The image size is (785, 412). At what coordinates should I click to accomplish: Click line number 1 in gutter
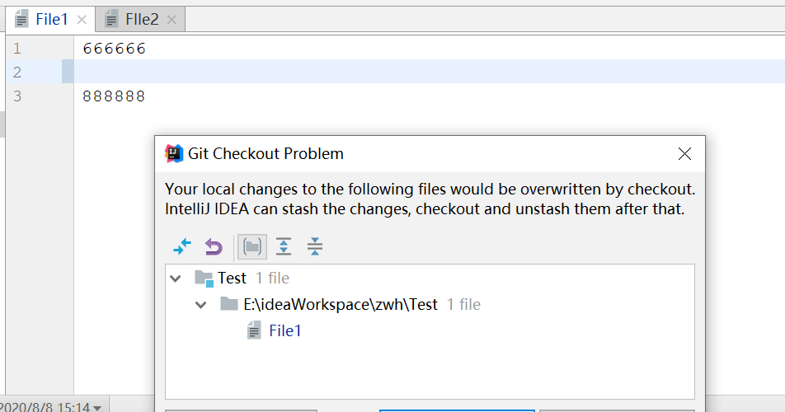click(17, 49)
